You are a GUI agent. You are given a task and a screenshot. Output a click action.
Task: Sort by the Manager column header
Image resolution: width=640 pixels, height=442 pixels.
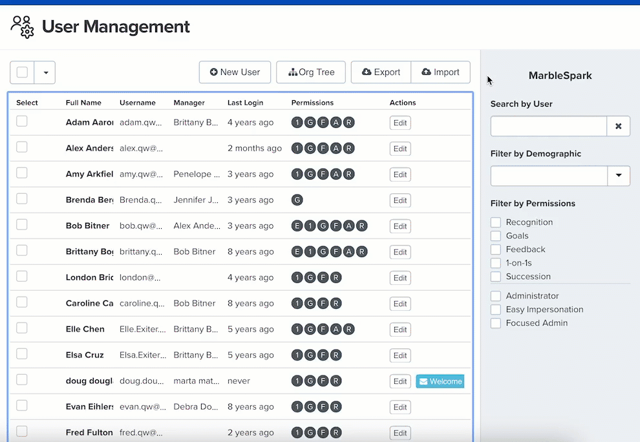click(x=189, y=103)
